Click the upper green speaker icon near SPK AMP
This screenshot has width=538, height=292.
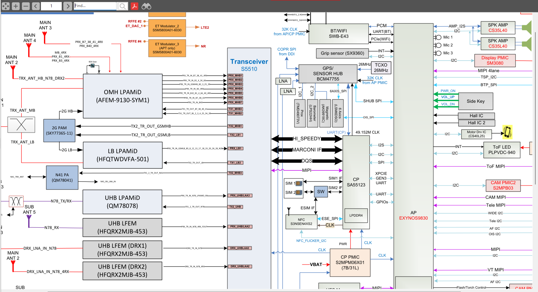pyautogui.click(x=527, y=27)
